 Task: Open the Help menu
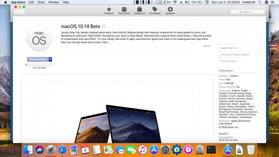(x=66, y=2)
